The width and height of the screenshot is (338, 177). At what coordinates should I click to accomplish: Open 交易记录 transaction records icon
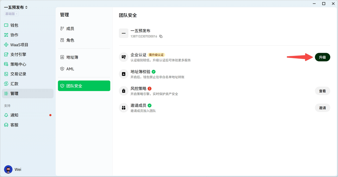6,74
